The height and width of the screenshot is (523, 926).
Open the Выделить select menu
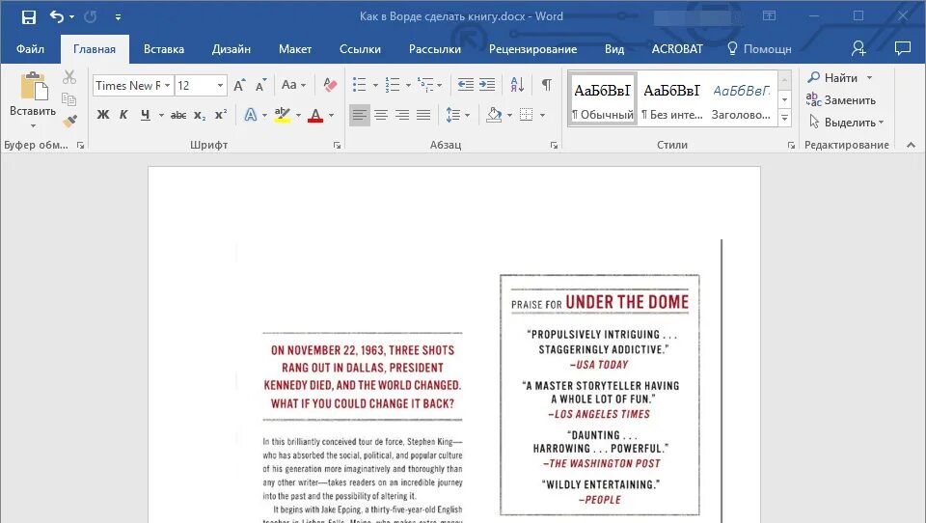point(846,123)
